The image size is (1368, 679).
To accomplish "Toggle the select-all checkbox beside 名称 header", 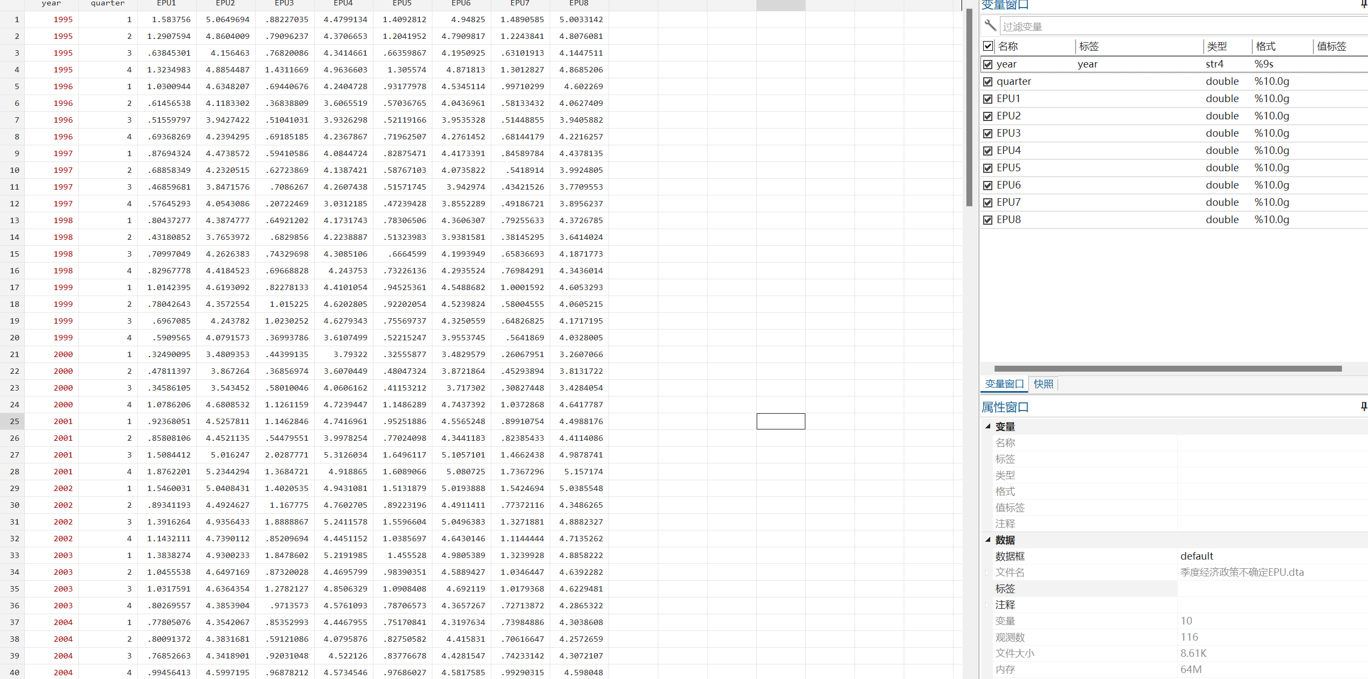I will tap(988, 46).
